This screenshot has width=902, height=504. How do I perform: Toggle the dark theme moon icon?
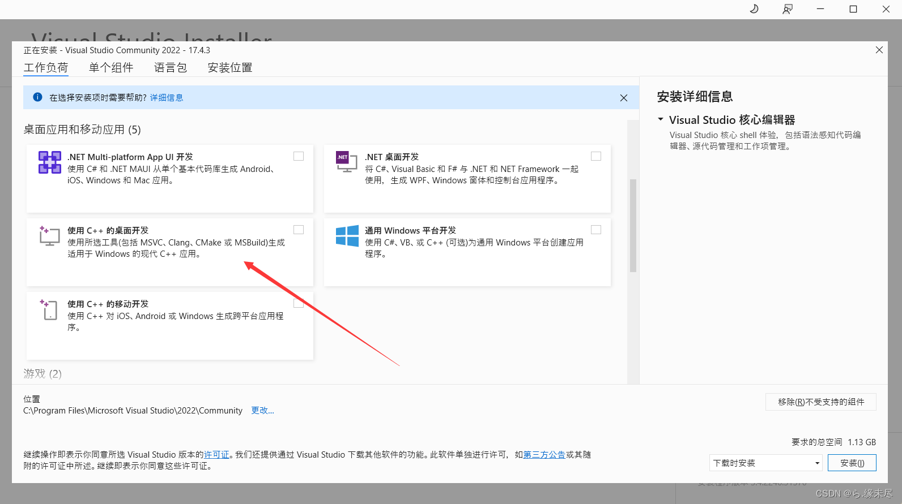[754, 9]
